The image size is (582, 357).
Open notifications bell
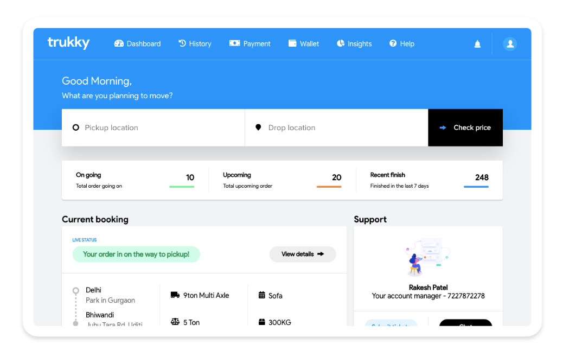tap(477, 44)
